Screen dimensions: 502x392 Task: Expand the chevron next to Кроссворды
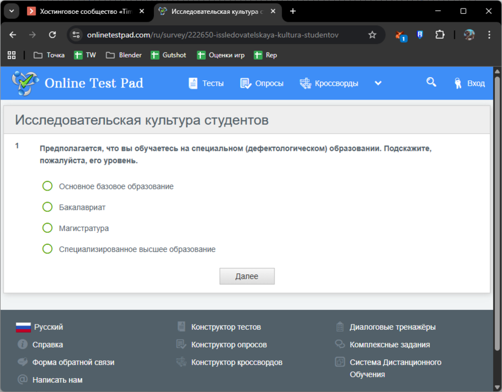point(378,83)
